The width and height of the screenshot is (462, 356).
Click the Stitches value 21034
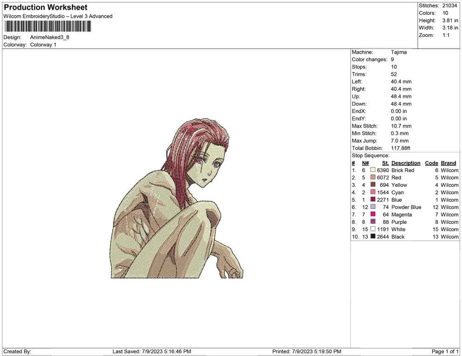click(x=449, y=6)
